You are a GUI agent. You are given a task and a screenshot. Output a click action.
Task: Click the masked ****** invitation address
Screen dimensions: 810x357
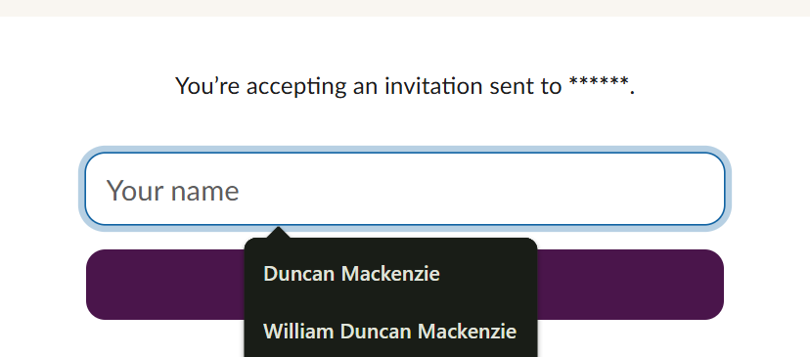tap(599, 84)
